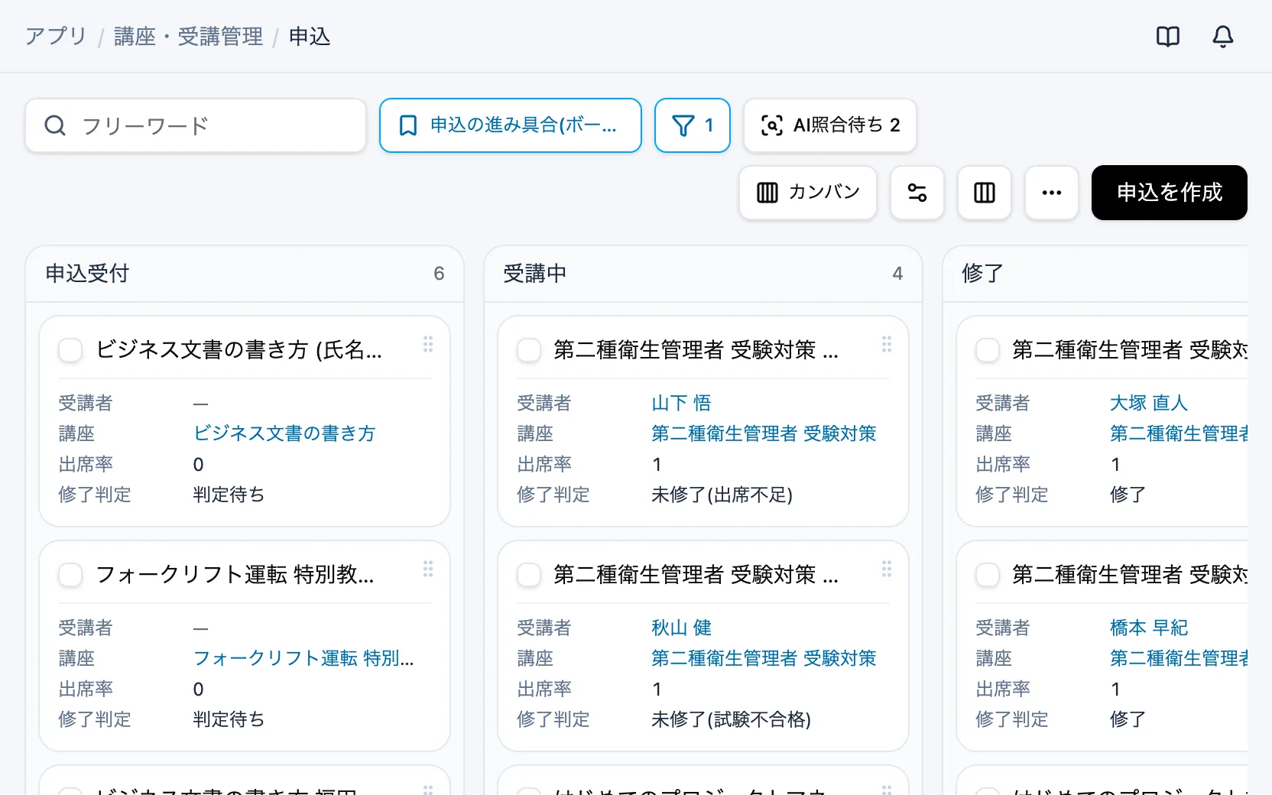Select checkbox on 秋山 健 card

click(529, 575)
